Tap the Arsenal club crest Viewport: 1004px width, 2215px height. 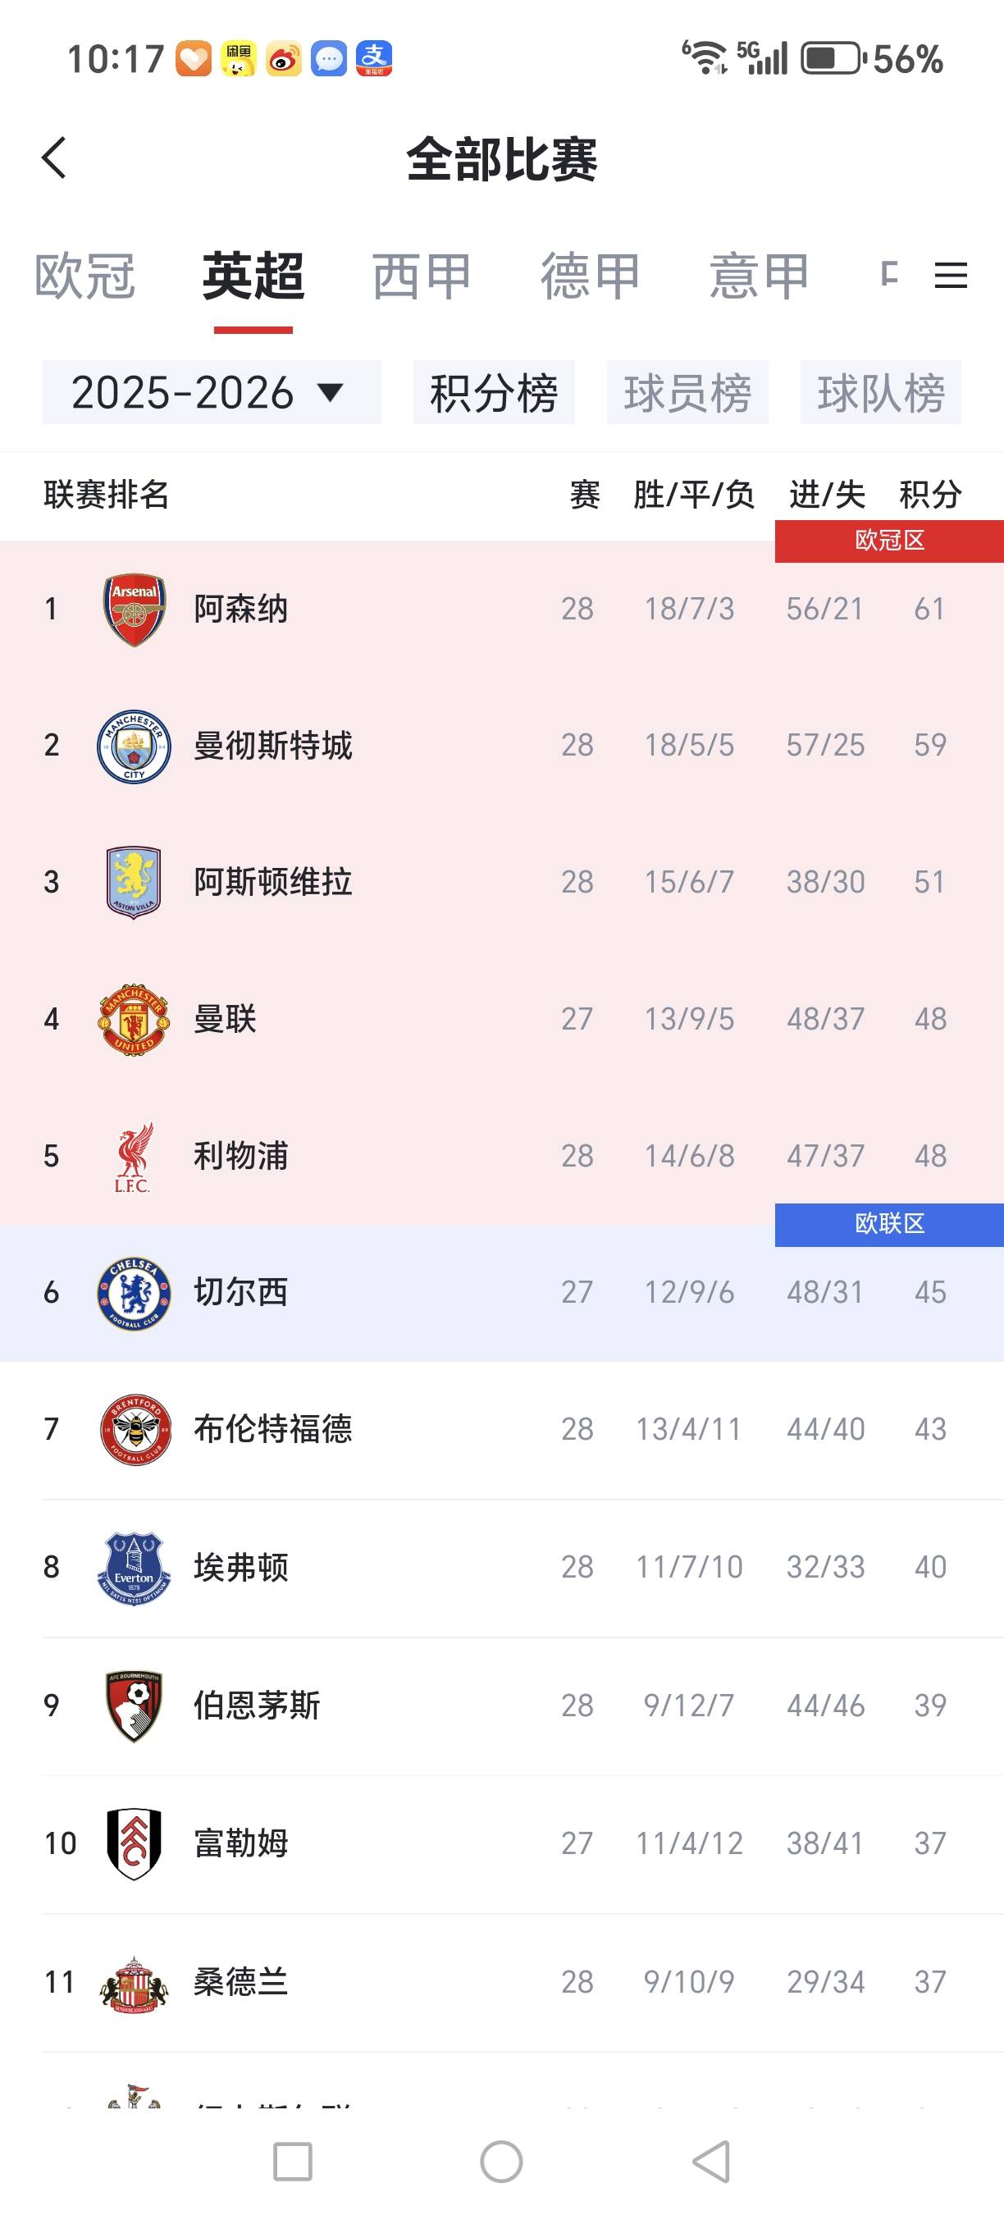click(135, 609)
